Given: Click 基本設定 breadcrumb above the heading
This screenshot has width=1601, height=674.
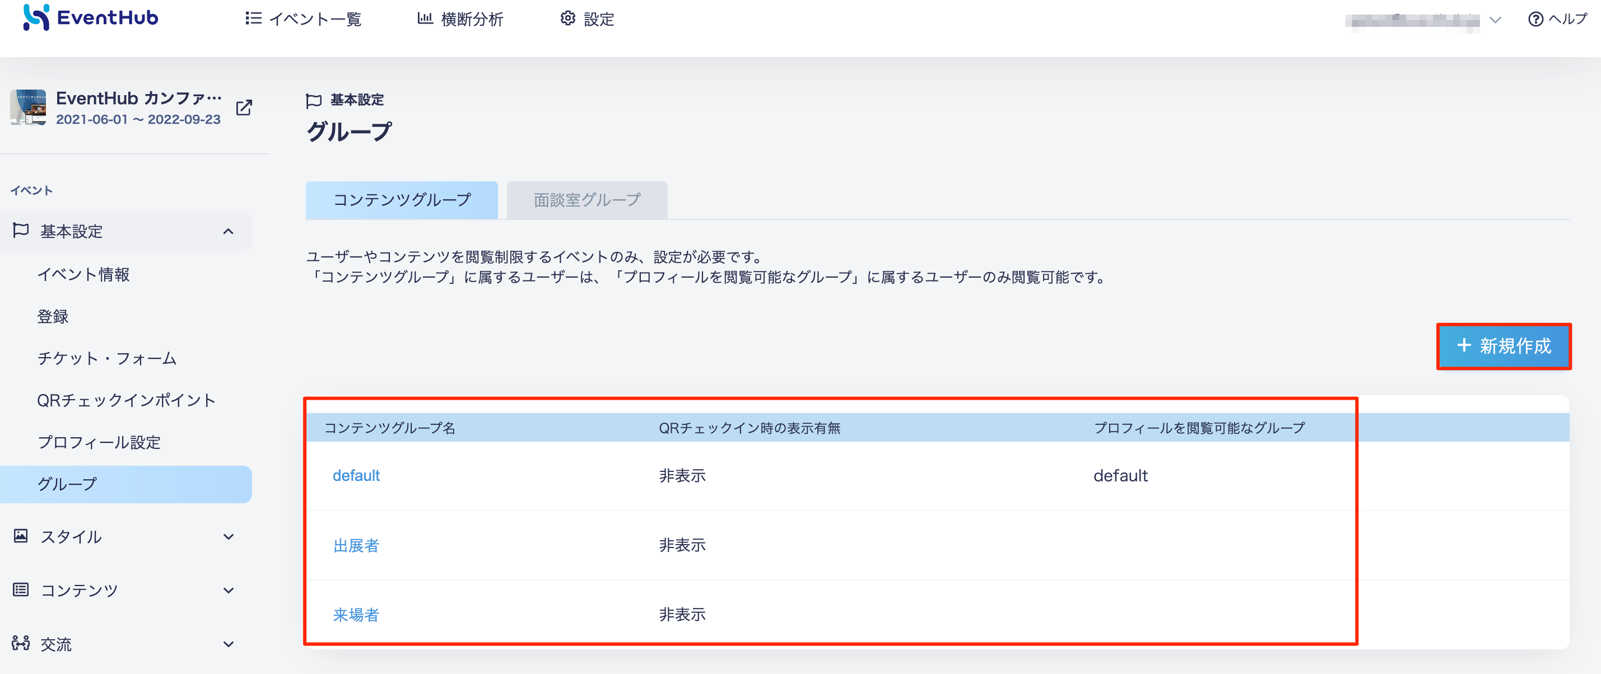Looking at the screenshot, I should coord(357,100).
